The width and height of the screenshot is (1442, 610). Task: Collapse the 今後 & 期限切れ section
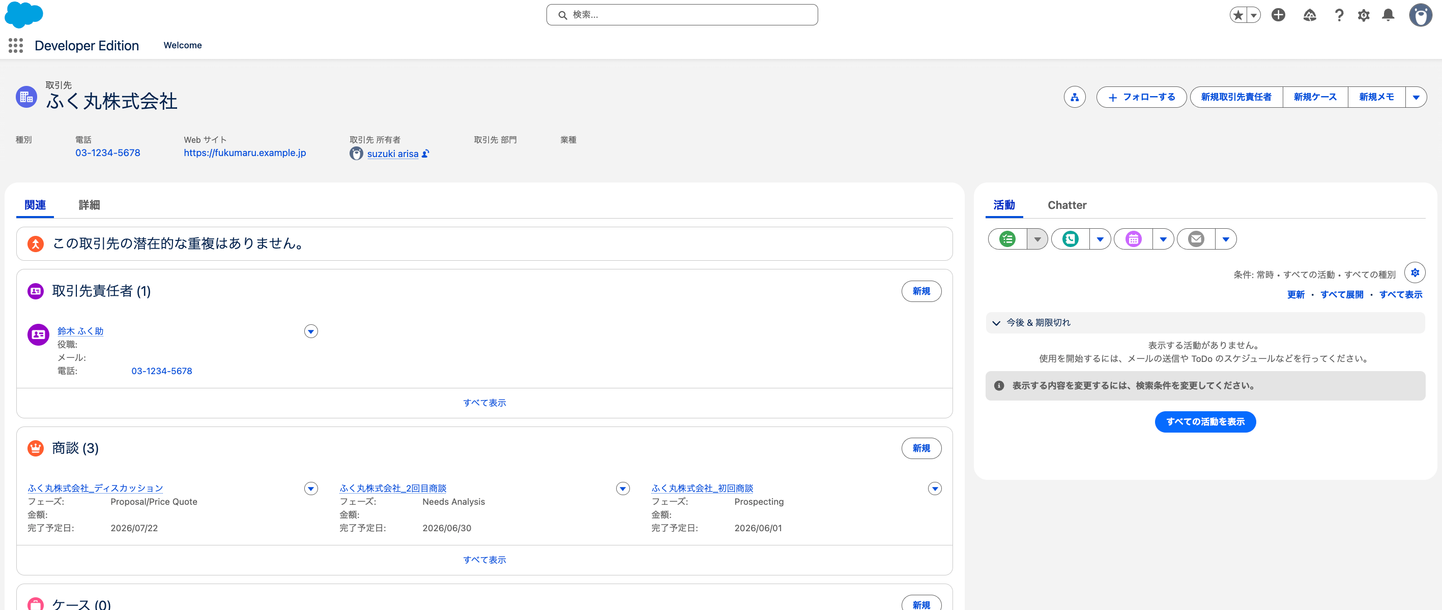[x=996, y=323]
